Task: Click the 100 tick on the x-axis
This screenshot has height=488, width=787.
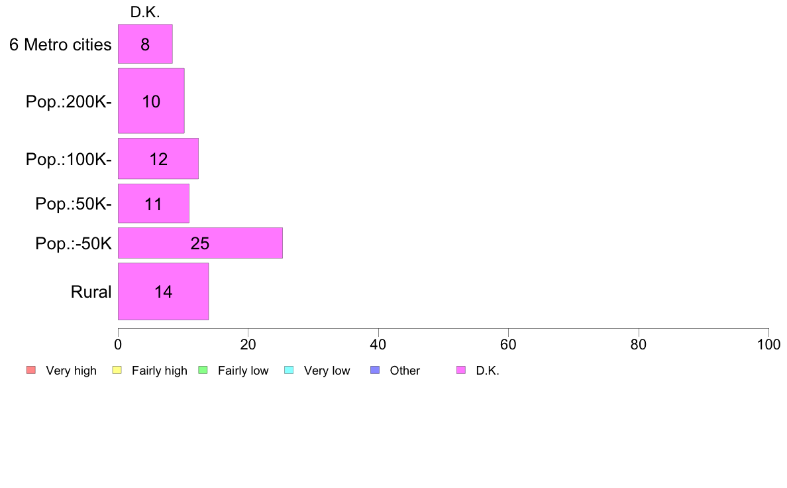Action: point(768,345)
